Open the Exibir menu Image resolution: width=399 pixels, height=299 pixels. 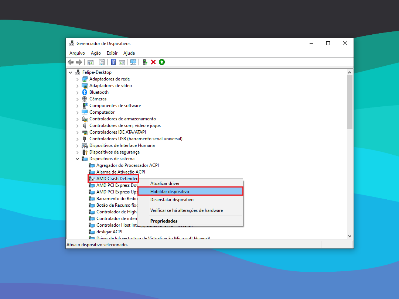click(112, 53)
